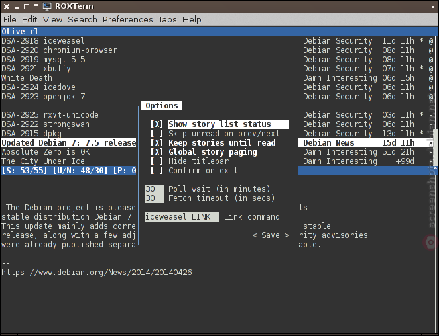Click the ROXTerm terminal icon in titlebar
Screen dimensions: 439x336
47,6
